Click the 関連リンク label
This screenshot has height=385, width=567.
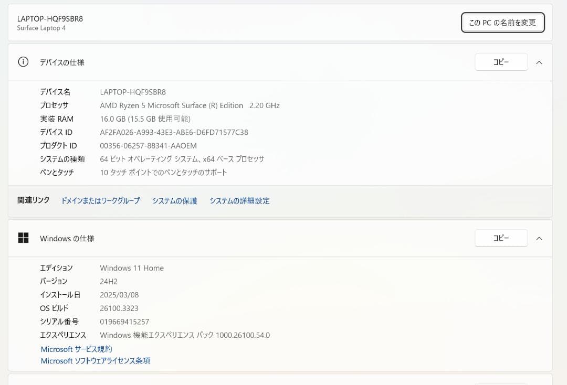[33, 200]
